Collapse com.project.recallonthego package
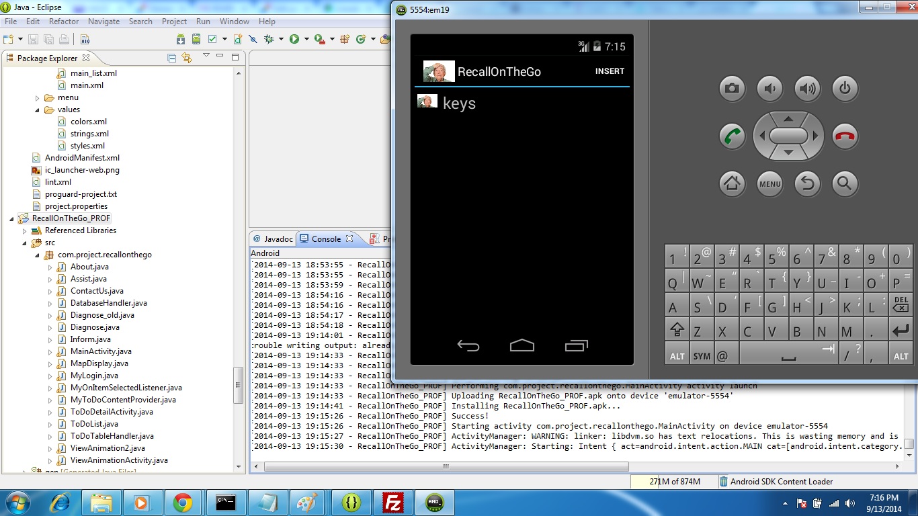This screenshot has height=516, width=918. click(x=38, y=255)
